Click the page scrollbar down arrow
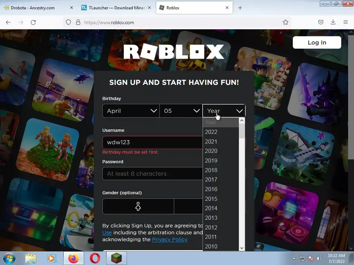The width and height of the screenshot is (354, 265). 351,248
